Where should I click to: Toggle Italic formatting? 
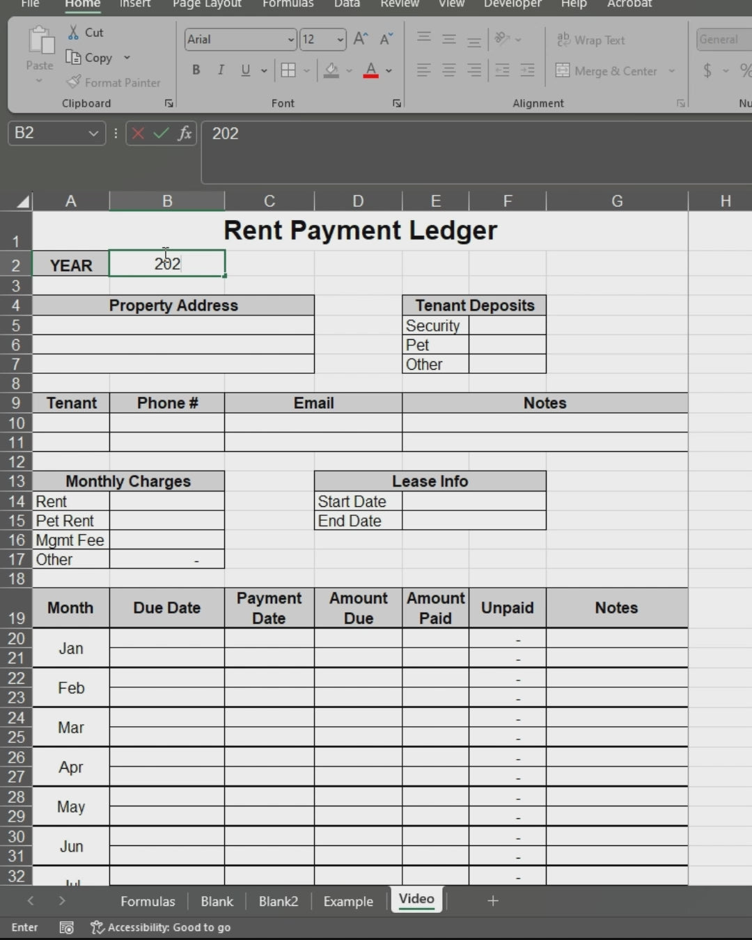(221, 70)
